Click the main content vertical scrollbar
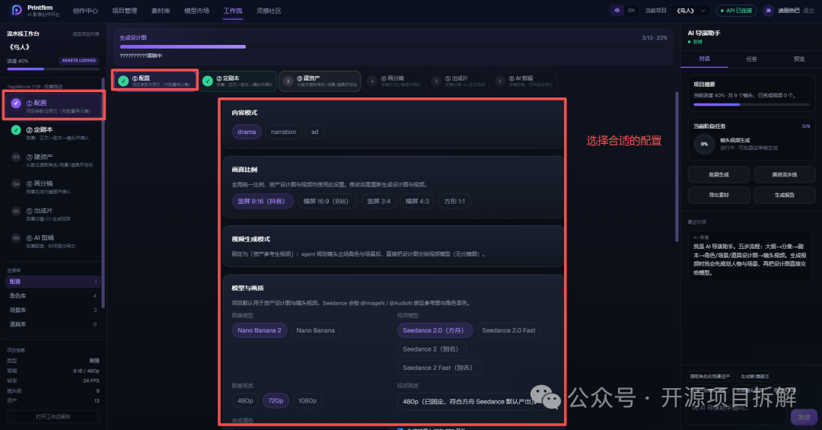The height and width of the screenshot is (430, 822). 677,167
